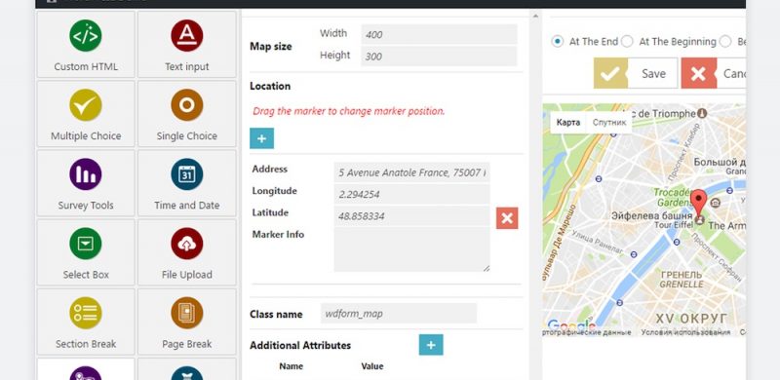The width and height of the screenshot is (780, 380).
Task: Switch map to Карта view
Action: coord(568,123)
